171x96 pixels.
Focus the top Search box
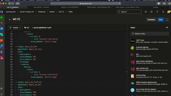pos(129,12)
